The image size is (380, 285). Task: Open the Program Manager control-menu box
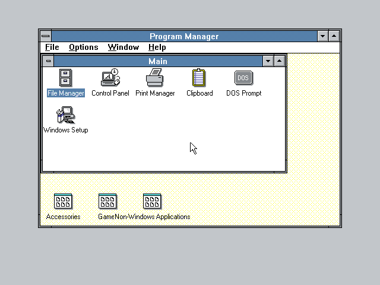[46, 36]
